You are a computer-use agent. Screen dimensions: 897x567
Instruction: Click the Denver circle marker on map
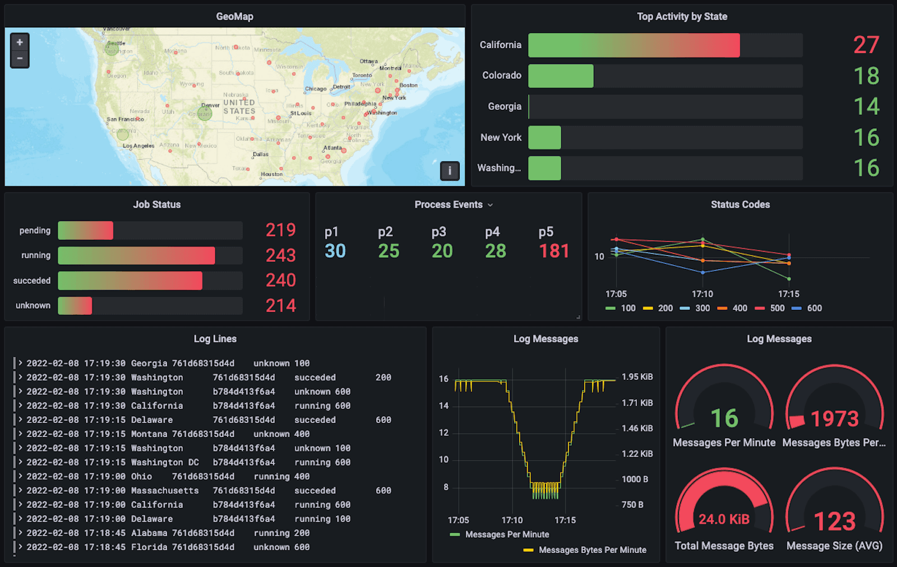pyautogui.click(x=205, y=114)
